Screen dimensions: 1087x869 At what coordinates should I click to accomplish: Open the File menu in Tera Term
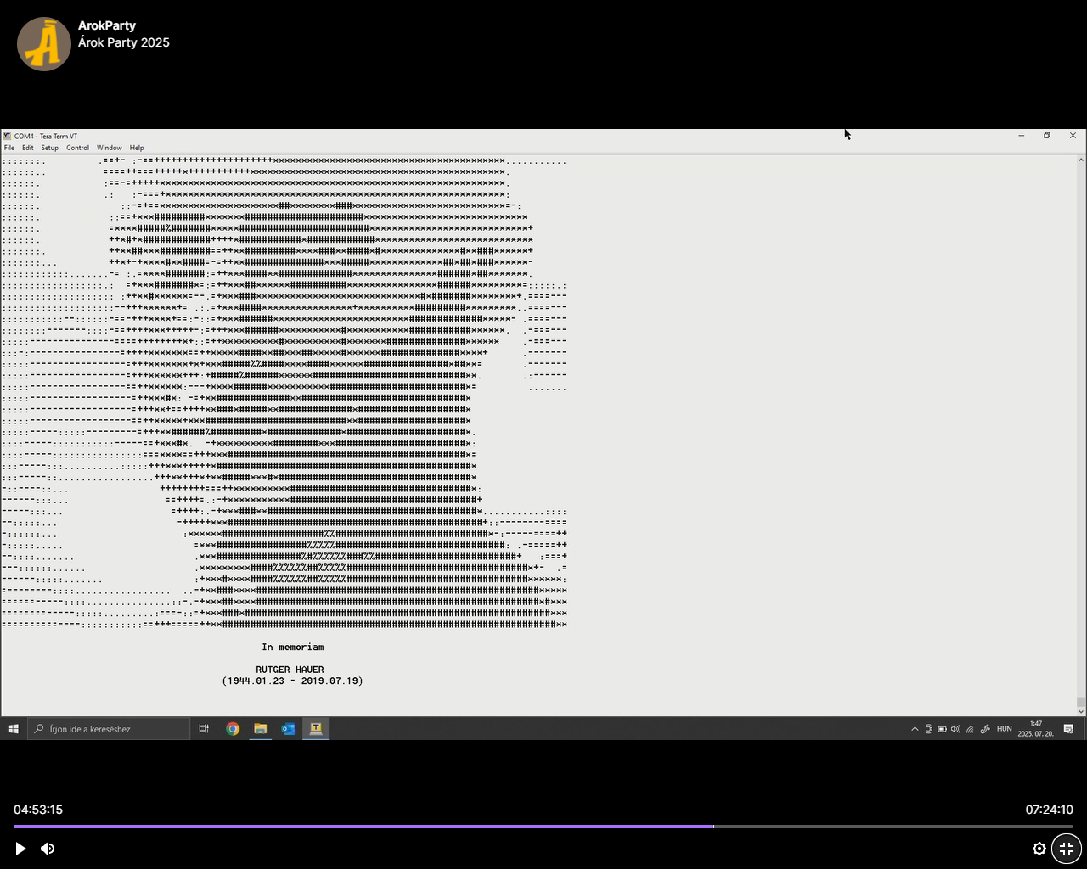point(9,148)
